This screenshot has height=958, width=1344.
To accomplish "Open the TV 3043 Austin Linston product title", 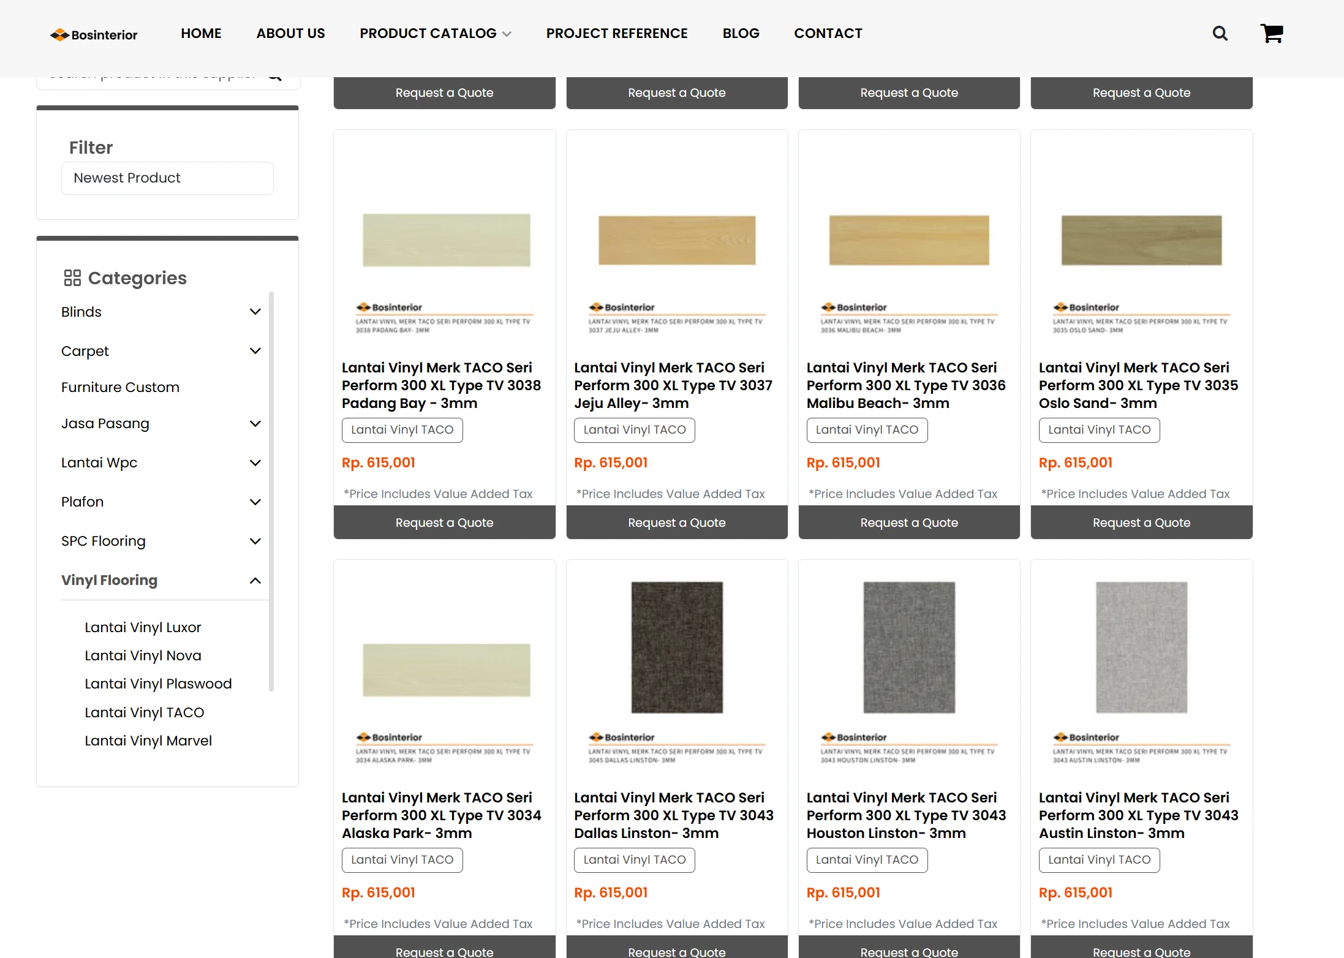I will [x=1138, y=815].
